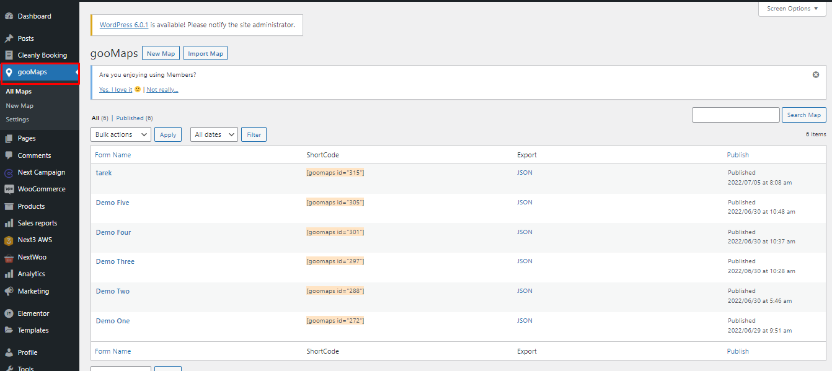Select the shortcode [goomaps id="272"]
832x371 pixels.
coord(335,321)
